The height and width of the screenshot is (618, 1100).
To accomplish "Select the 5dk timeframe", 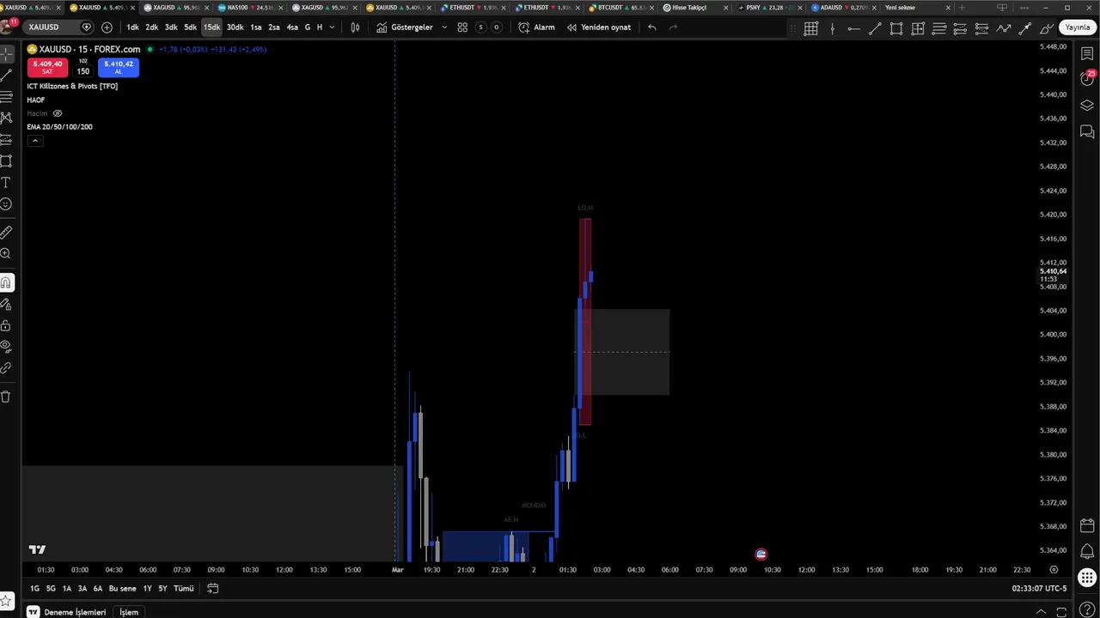I will 190,27.
